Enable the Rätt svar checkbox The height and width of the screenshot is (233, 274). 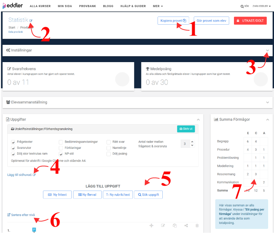[109, 142]
